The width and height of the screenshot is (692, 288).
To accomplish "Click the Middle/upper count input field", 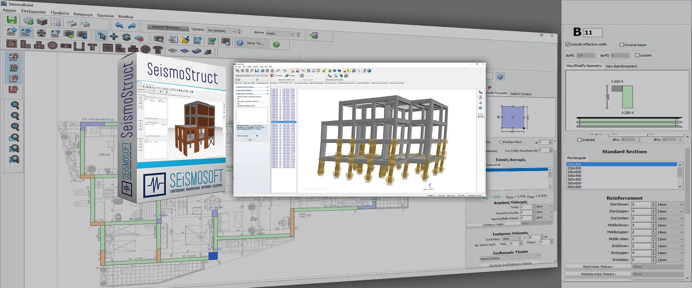I will point(641,232).
